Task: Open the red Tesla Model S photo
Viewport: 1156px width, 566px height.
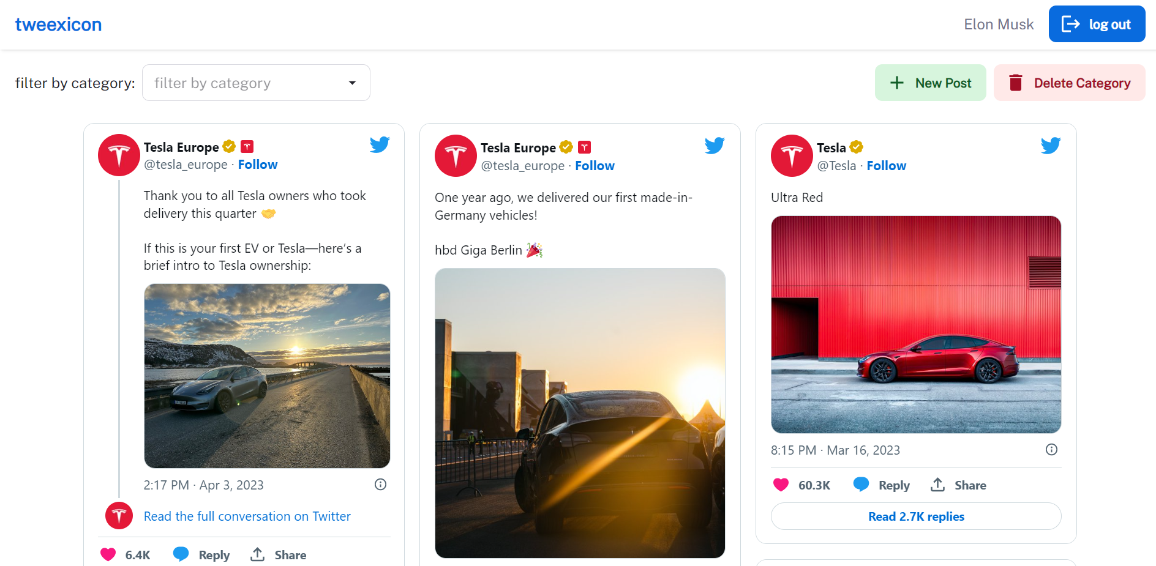Action: coord(916,324)
